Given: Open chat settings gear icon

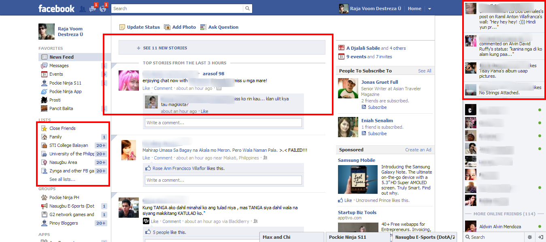Looking at the screenshot, I should 530,237.
